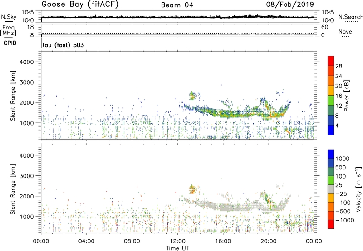This screenshot has height=251, width=363.
Task: Click the 'Velocity [m s-1]' color bar label
Action: pyautogui.click(x=358, y=189)
